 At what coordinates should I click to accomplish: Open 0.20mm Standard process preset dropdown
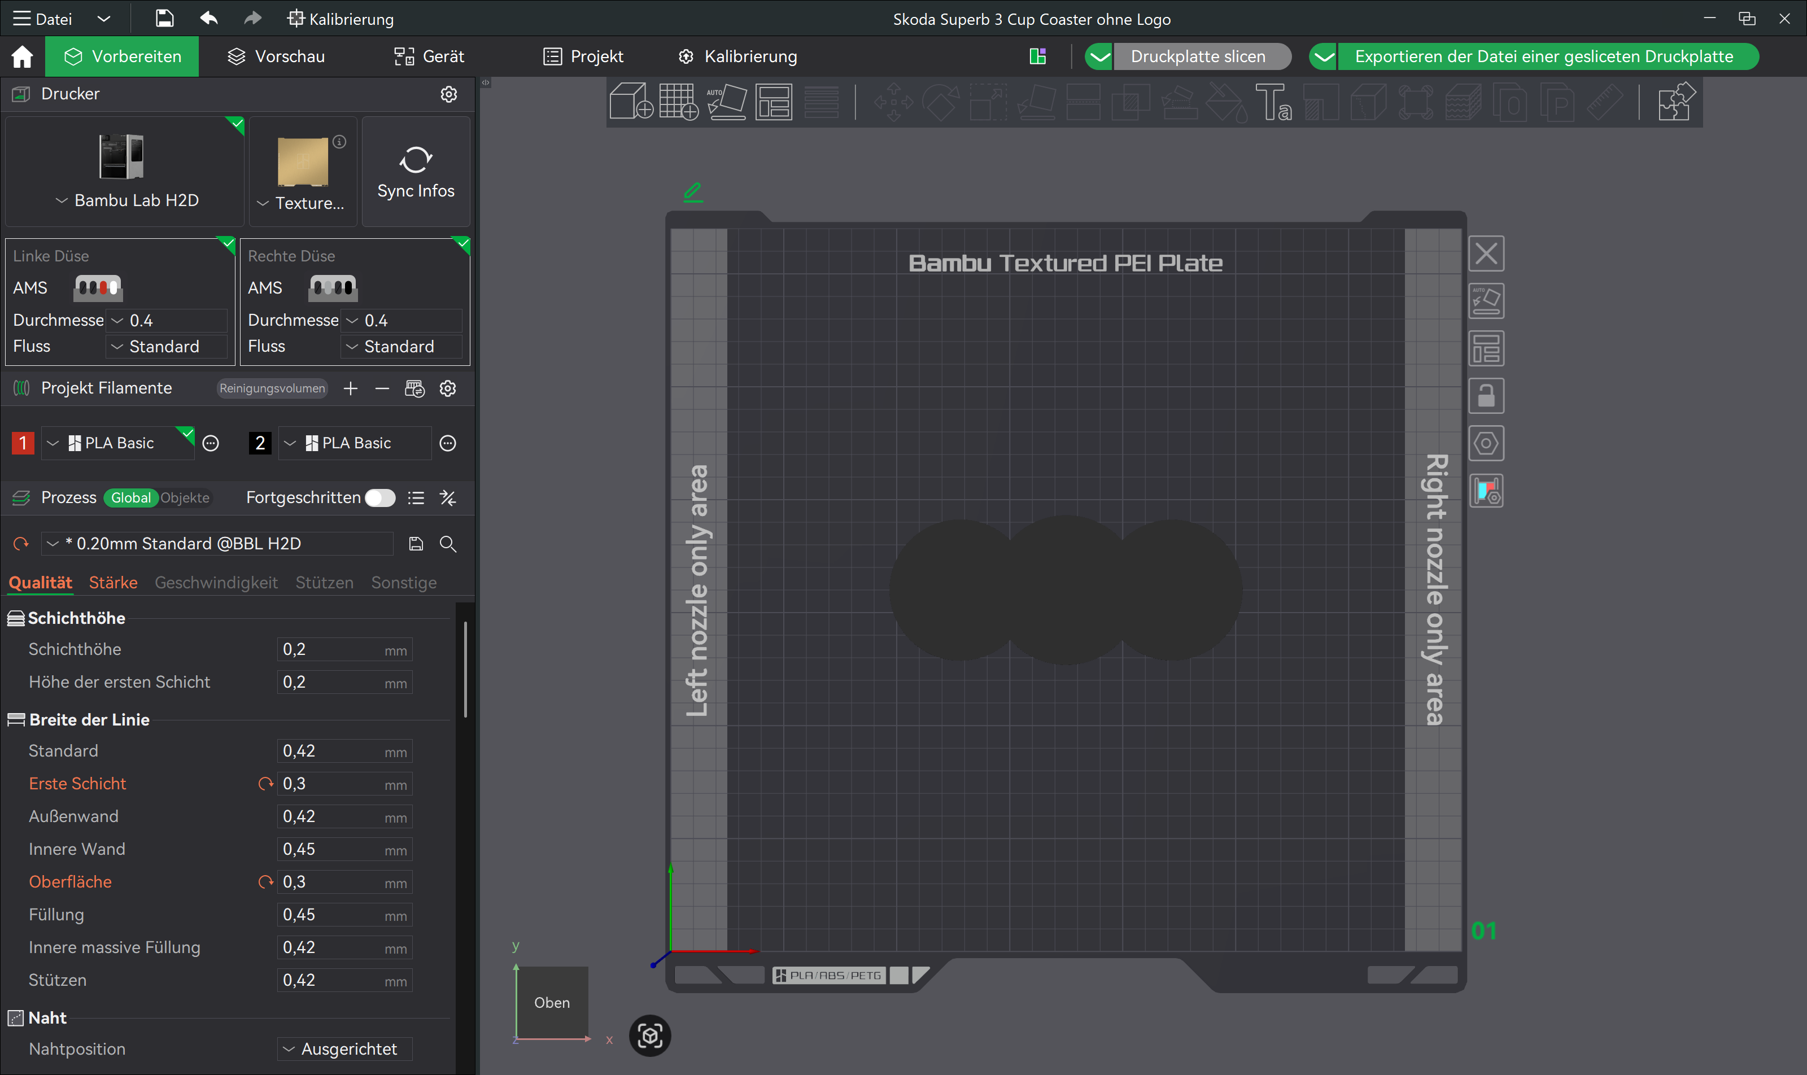(x=217, y=544)
